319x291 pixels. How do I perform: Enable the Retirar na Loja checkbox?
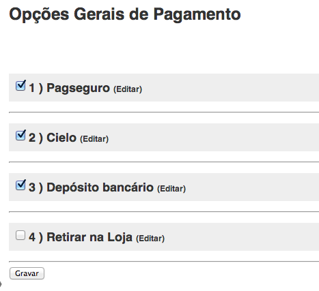click(20, 235)
